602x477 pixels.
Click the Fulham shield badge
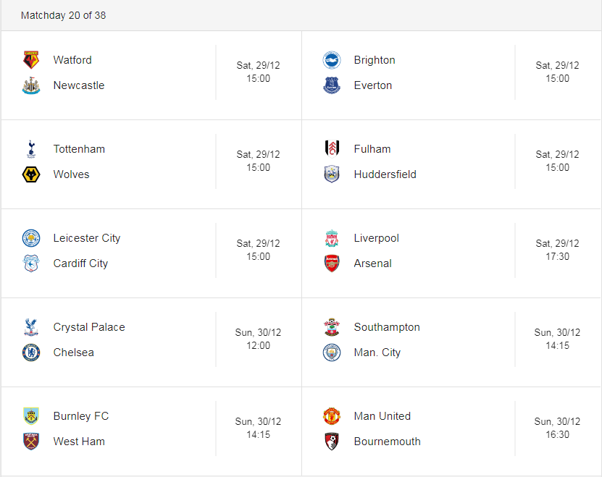click(332, 149)
